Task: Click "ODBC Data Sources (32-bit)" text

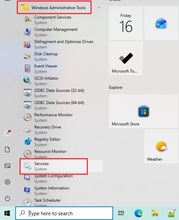Action: point(59,91)
